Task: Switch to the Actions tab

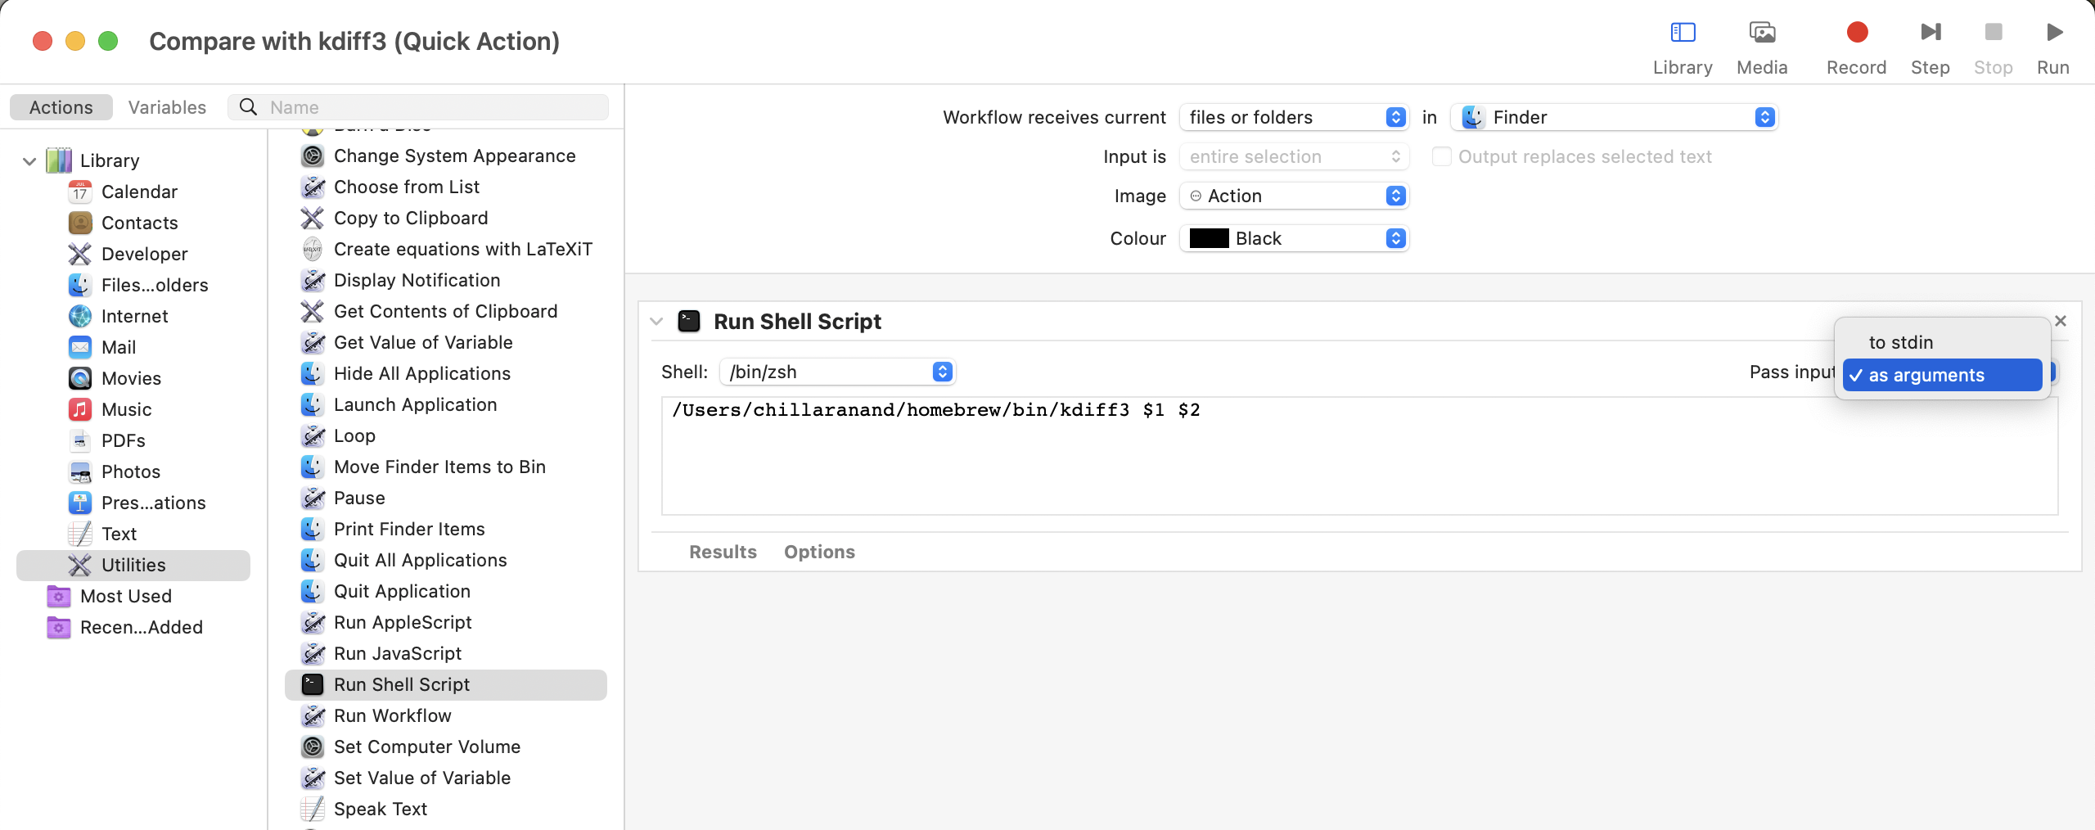Action: (x=61, y=107)
